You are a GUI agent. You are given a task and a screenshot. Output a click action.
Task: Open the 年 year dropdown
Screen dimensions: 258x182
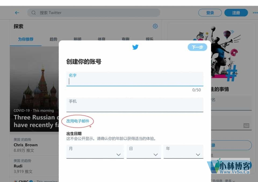184,152
